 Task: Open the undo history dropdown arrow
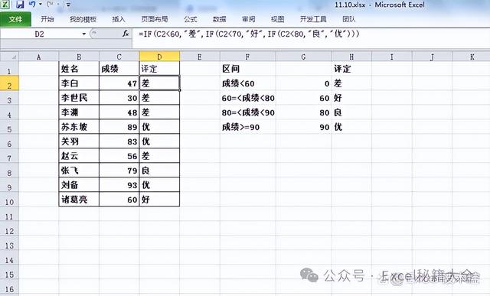41,5
